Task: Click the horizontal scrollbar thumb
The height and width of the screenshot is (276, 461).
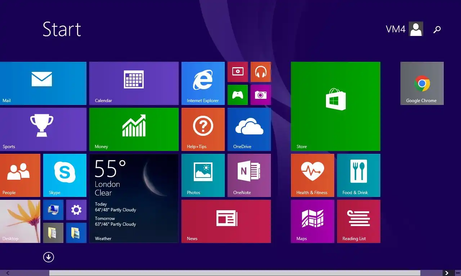Action: tap(235, 273)
